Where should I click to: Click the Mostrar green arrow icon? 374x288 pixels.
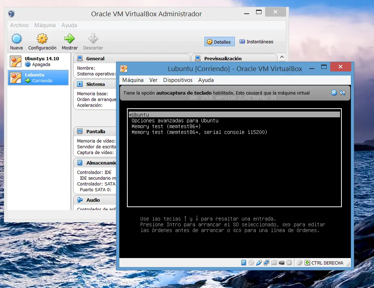tap(69, 39)
